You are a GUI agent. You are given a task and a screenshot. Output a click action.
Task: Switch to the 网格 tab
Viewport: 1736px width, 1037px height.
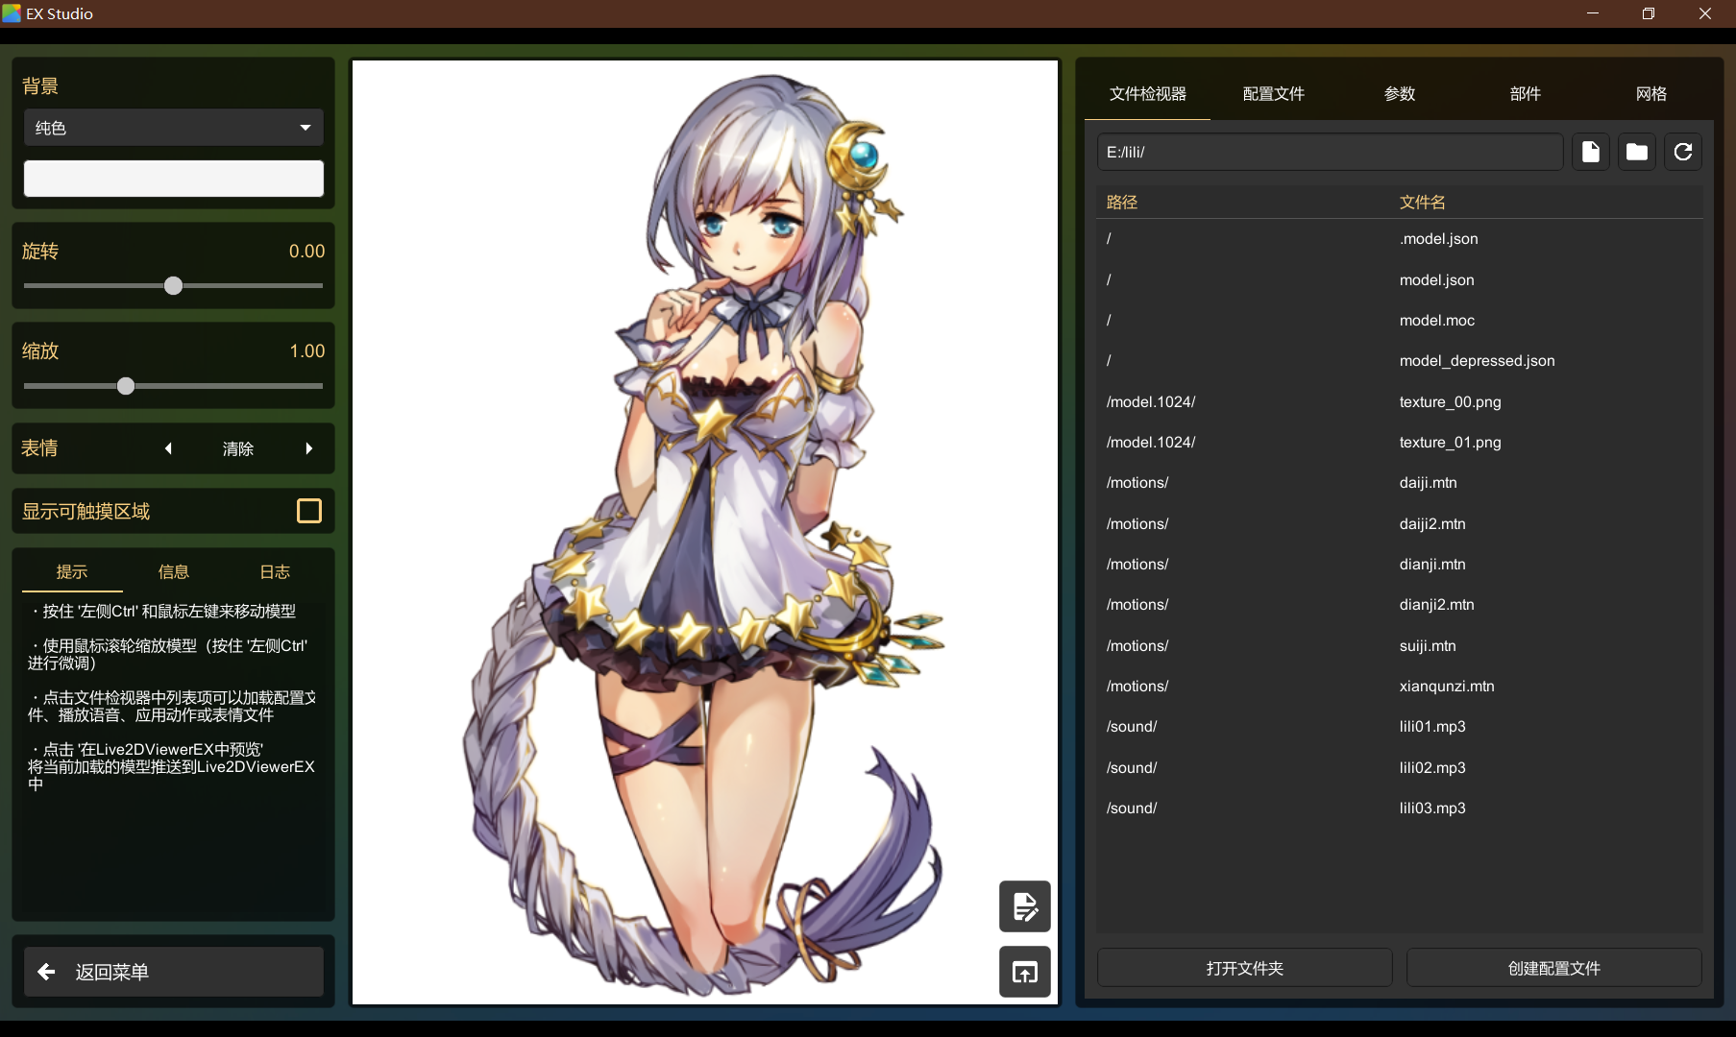[x=1650, y=94]
